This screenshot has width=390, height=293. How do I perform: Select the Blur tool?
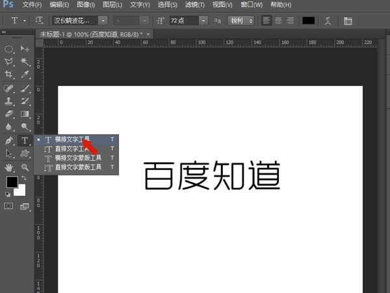point(9,127)
